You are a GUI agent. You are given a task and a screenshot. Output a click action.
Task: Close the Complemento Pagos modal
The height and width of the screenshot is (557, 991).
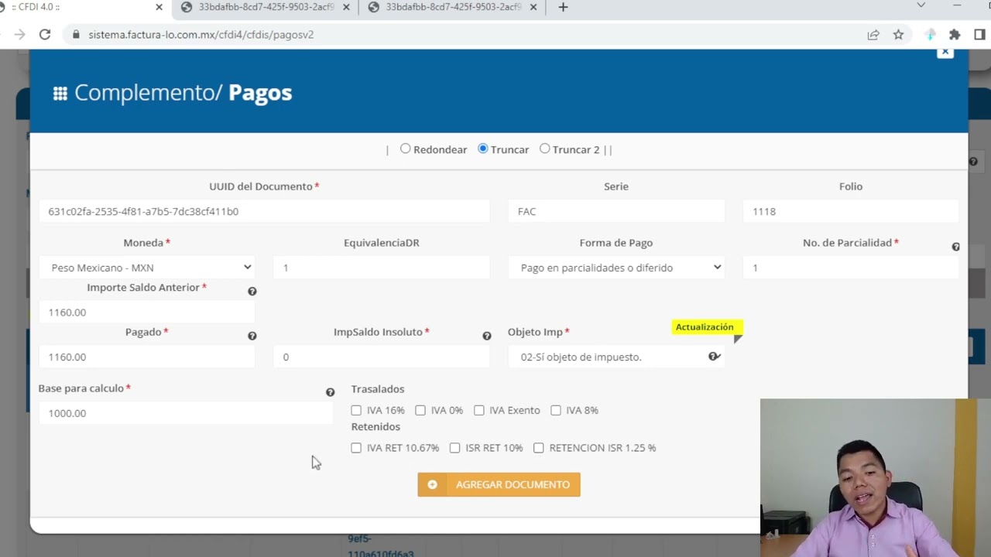pos(945,52)
